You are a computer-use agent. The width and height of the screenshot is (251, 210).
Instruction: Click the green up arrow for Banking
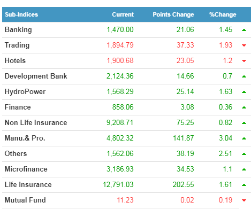244,30
